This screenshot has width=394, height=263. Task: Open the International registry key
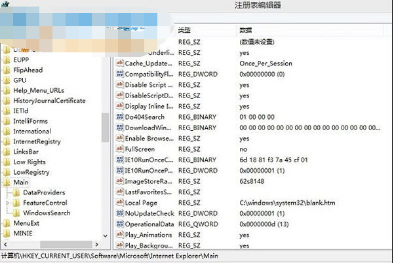(32, 131)
